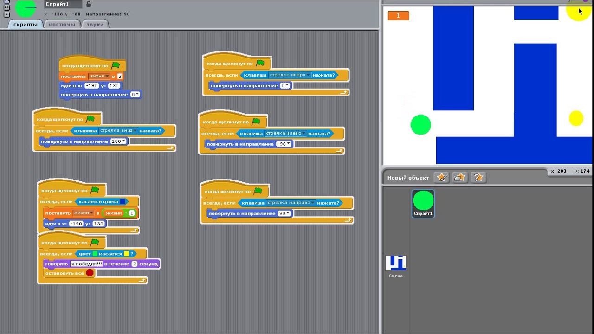Click green flag in стрелка вверх script hat
The width and height of the screenshot is (594, 334).
(260, 63)
